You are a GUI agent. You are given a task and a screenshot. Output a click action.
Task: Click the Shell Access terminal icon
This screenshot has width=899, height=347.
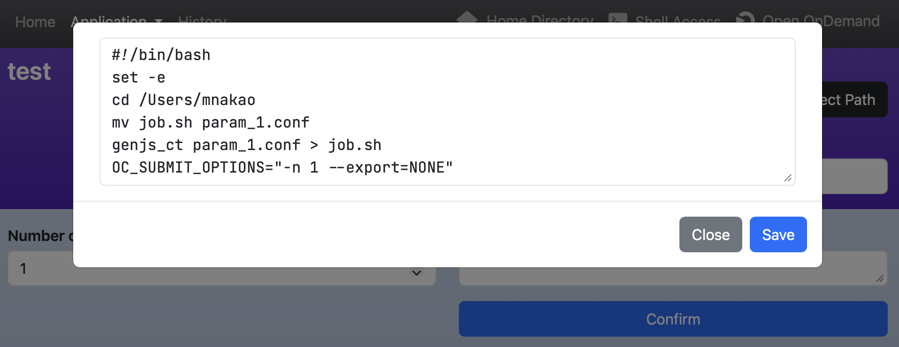[x=617, y=19]
